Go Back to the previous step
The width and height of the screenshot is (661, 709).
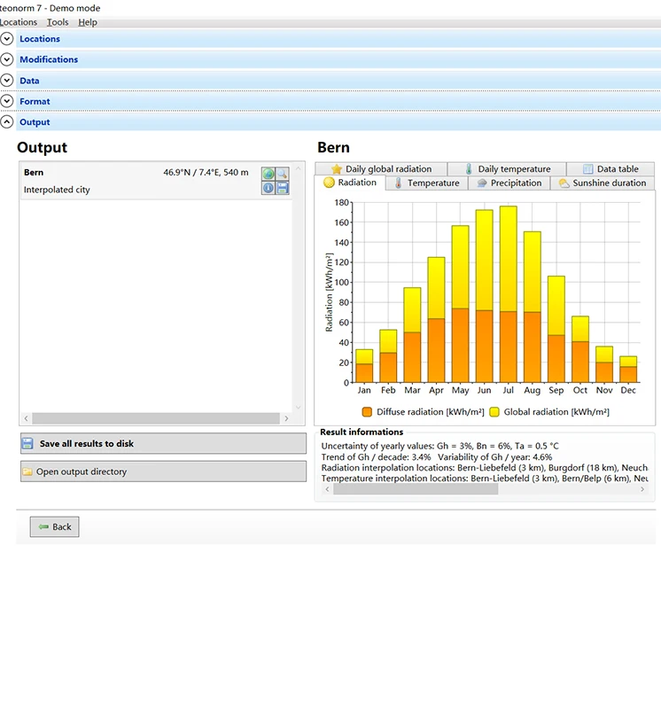tap(55, 526)
